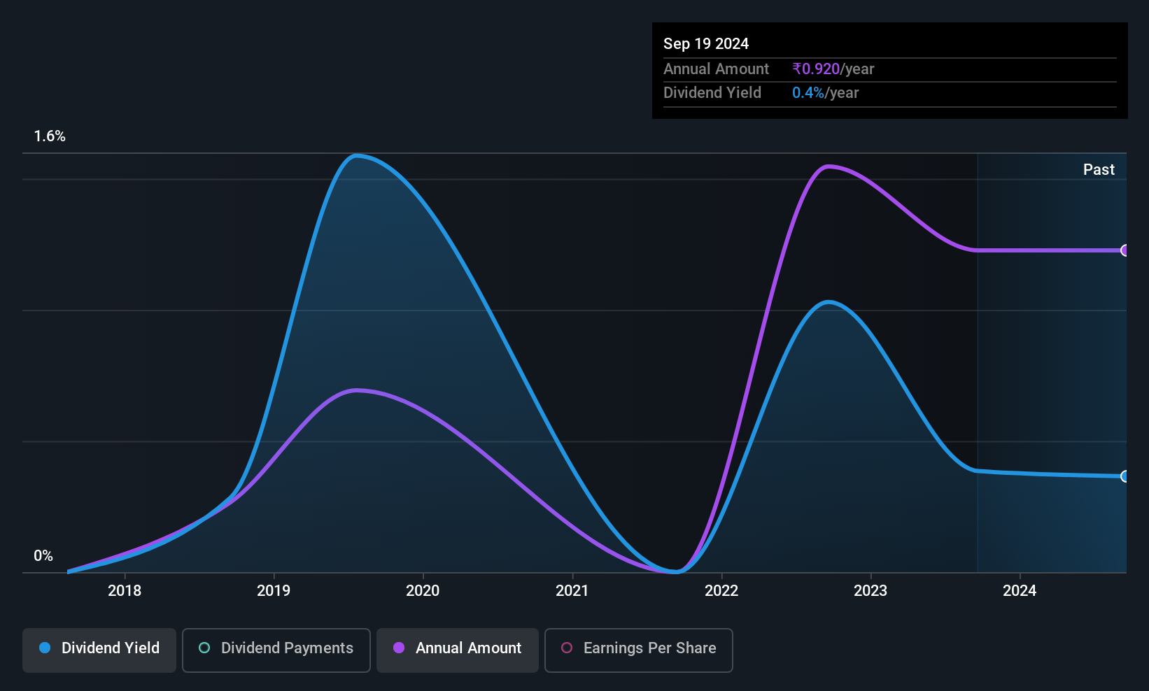The image size is (1149, 691).
Task: Click the 2023 x-axis label
Action: (x=870, y=591)
